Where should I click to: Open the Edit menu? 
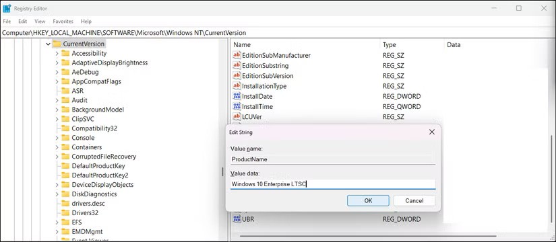click(x=23, y=22)
